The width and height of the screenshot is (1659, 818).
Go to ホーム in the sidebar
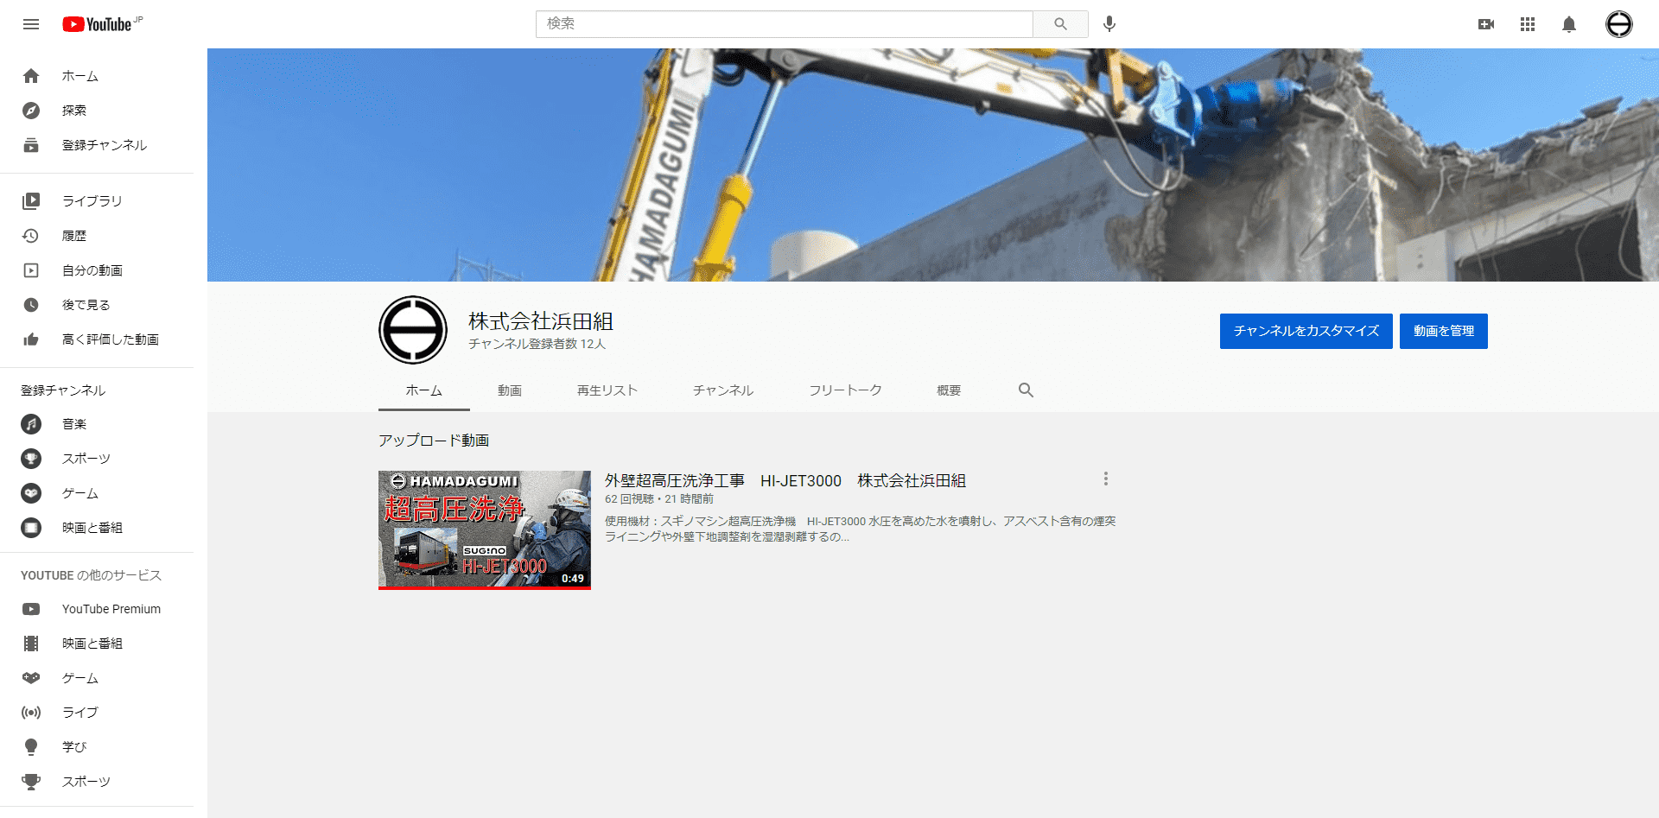click(x=97, y=76)
